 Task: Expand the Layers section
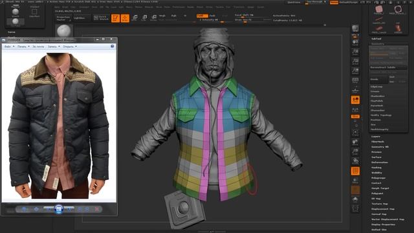click(376, 137)
